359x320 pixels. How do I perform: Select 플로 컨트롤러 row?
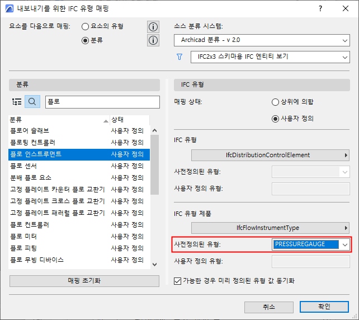point(79,225)
